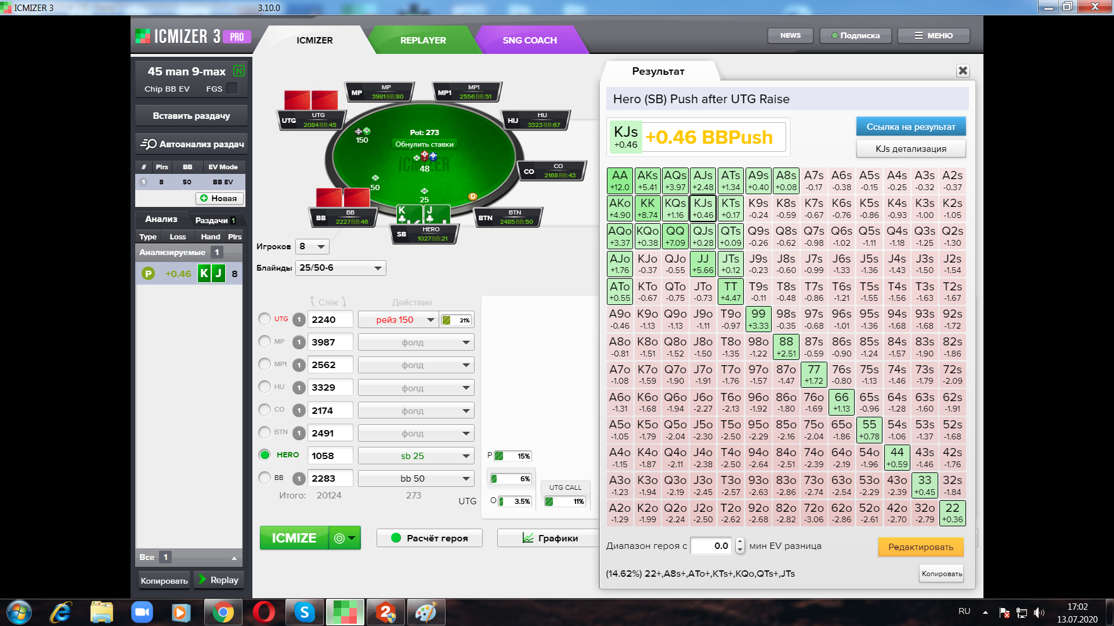Click the volume icon in system tray
This screenshot has width=1114, height=626.
pyautogui.click(x=1039, y=612)
